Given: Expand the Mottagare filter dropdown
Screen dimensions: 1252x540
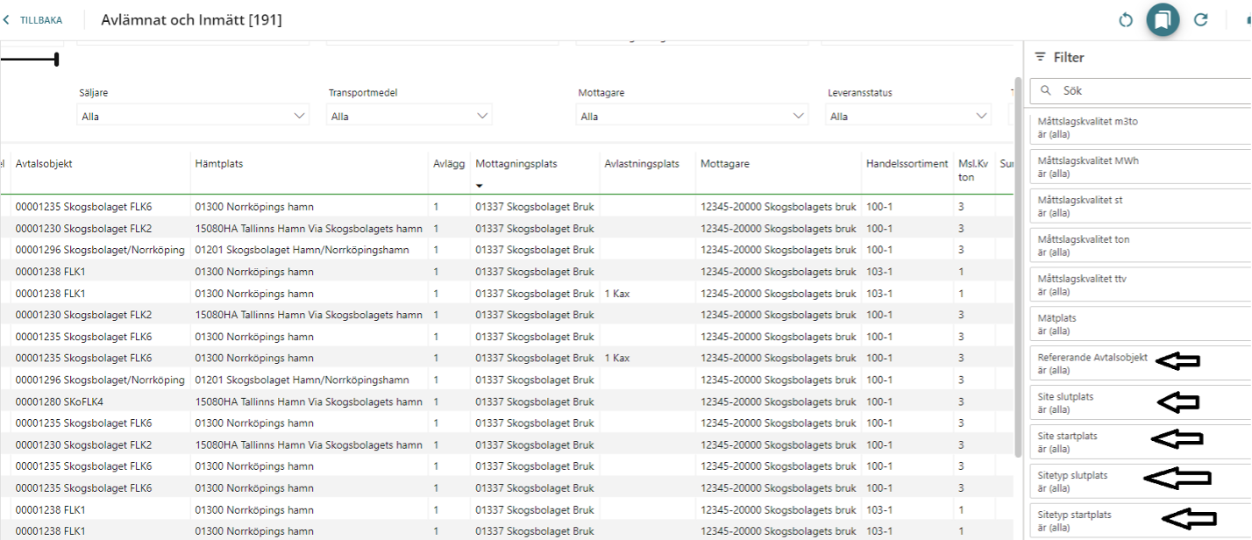Looking at the screenshot, I should [693, 116].
